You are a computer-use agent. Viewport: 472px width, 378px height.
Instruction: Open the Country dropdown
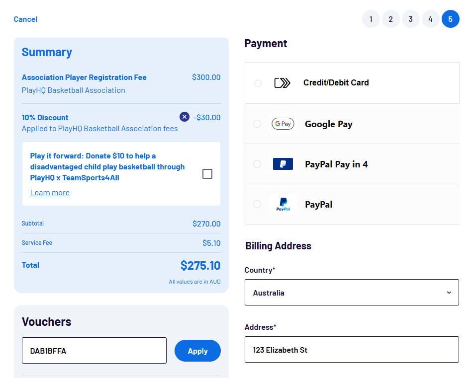pos(352,292)
